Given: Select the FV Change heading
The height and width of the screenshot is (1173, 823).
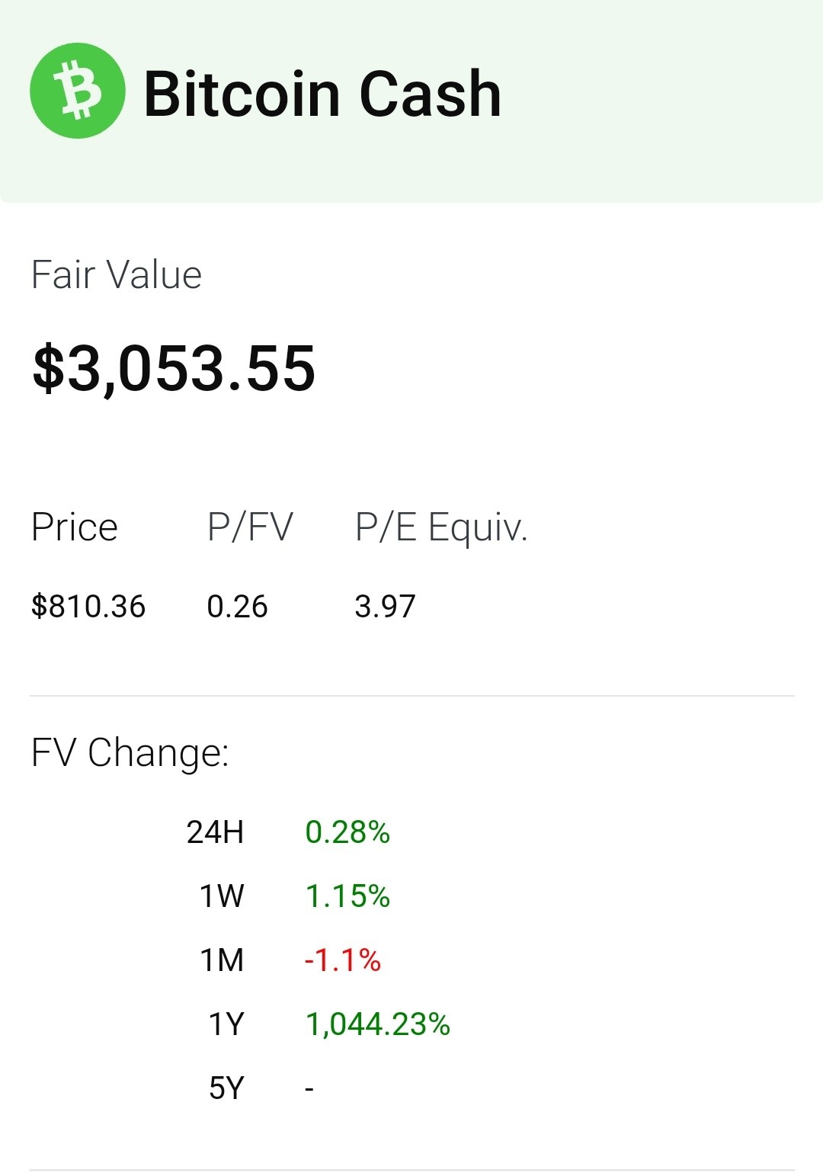Looking at the screenshot, I should pos(130,753).
